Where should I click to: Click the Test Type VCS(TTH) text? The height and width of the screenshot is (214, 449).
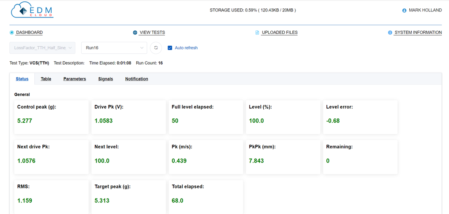tap(30, 63)
